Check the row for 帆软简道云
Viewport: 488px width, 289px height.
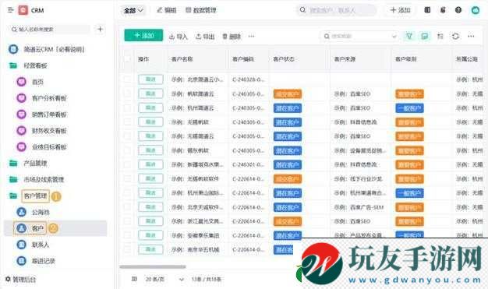click(x=127, y=93)
